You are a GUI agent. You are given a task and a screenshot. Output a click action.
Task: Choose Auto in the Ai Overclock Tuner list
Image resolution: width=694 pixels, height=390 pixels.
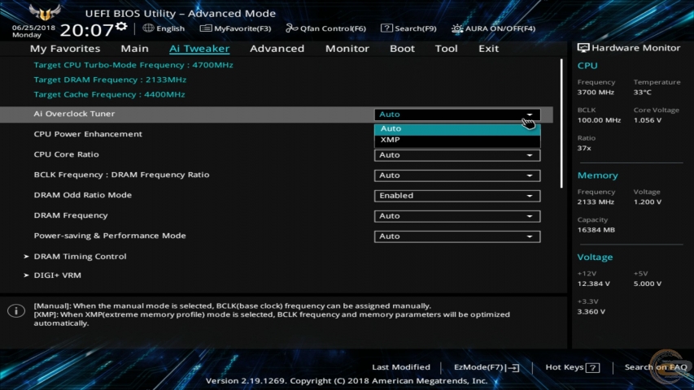tap(457, 128)
